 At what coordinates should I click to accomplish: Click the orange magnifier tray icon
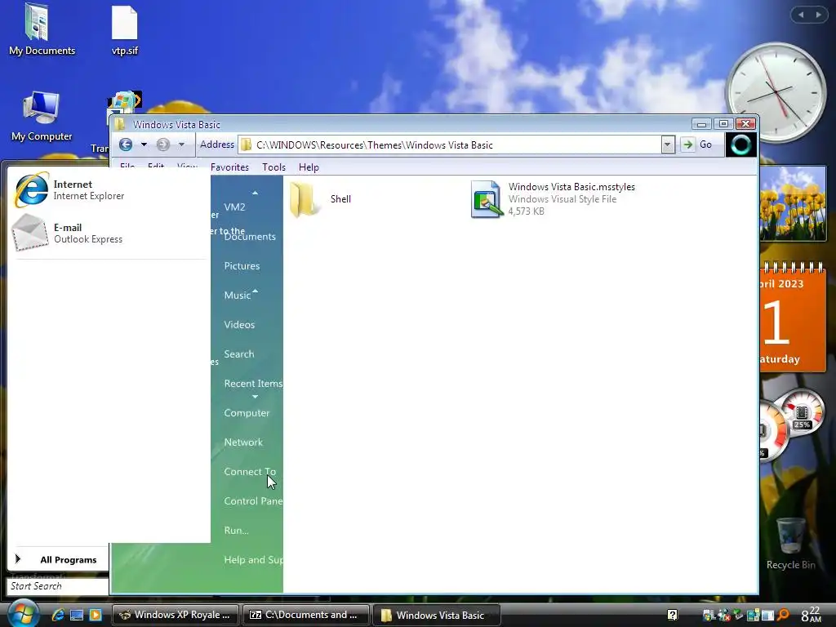click(x=783, y=615)
